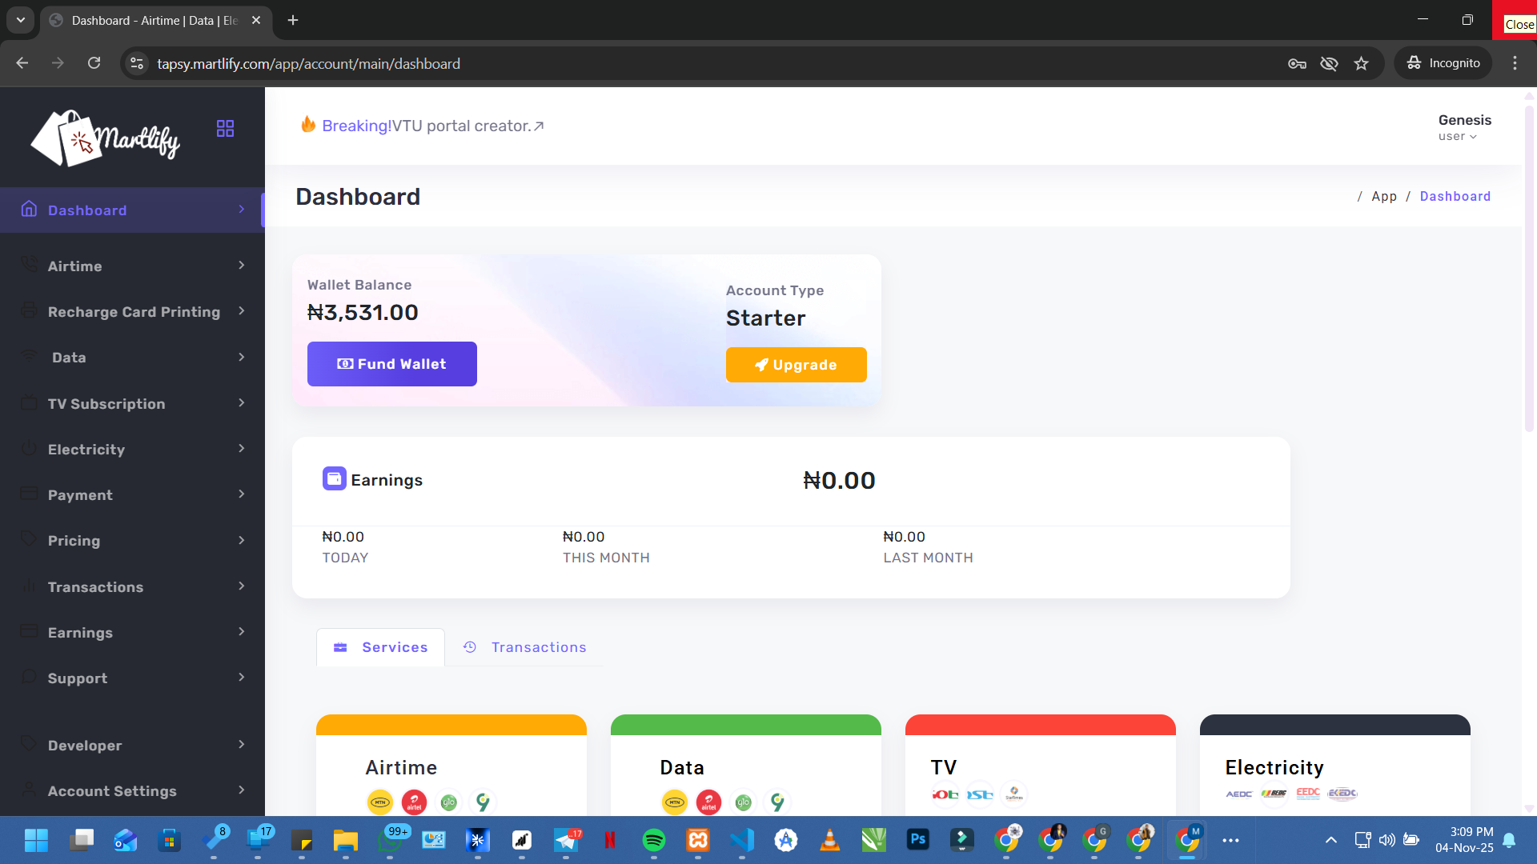Click the Fund Wallet button
This screenshot has width=1537, height=864.
[x=391, y=364]
